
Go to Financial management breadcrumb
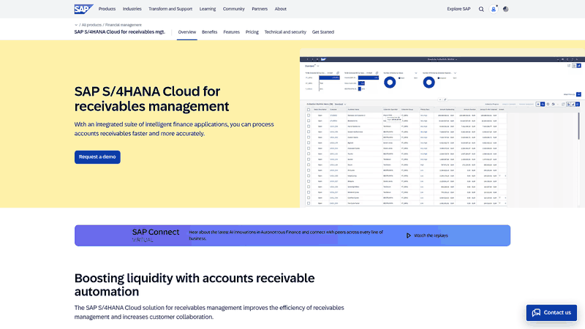coord(123,25)
